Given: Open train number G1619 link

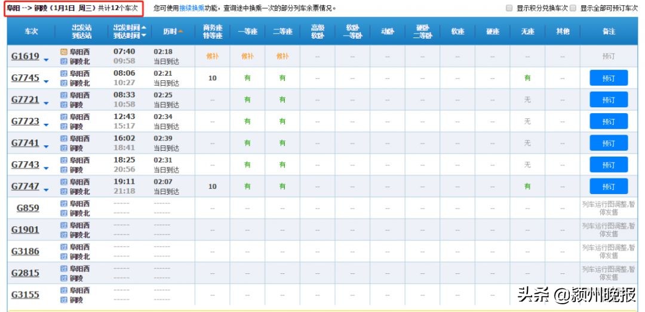Looking at the screenshot, I should tap(25, 56).
